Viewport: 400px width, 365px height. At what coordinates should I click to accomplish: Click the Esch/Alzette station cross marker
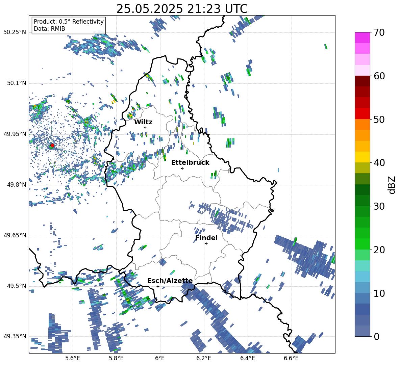tap(158, 286)
